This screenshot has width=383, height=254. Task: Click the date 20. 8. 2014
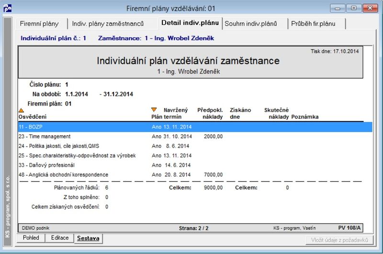coord(178,175)
